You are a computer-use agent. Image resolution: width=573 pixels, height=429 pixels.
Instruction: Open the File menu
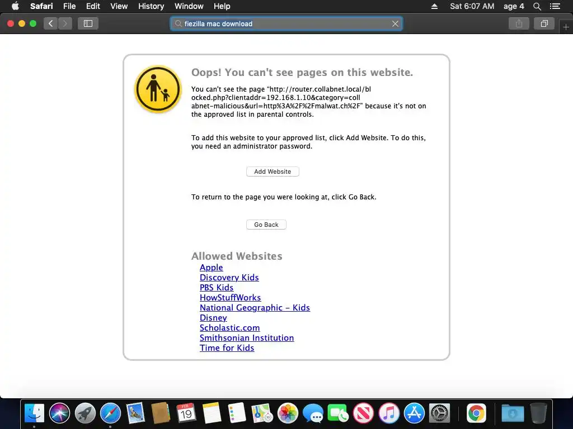click(x=69, y=6)
